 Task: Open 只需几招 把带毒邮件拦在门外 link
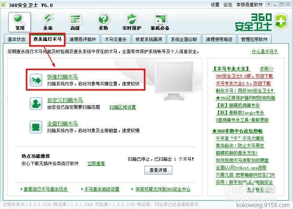pos(245,175)
